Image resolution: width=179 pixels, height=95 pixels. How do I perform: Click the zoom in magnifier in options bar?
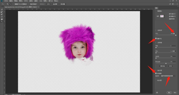(x=8, y=4)
